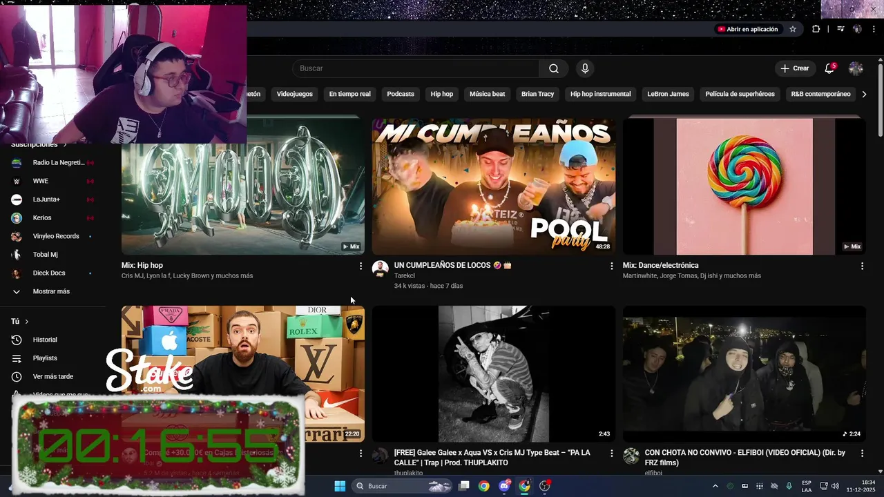884x497 pixels.
Task: Open the volume tray icon
Action: pyautogui.click(x=835, y=486)
